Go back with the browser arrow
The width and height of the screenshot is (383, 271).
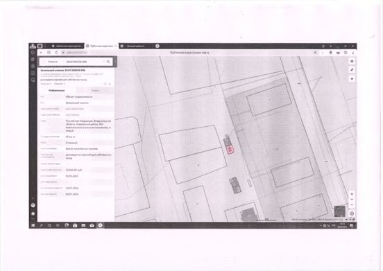41,53
